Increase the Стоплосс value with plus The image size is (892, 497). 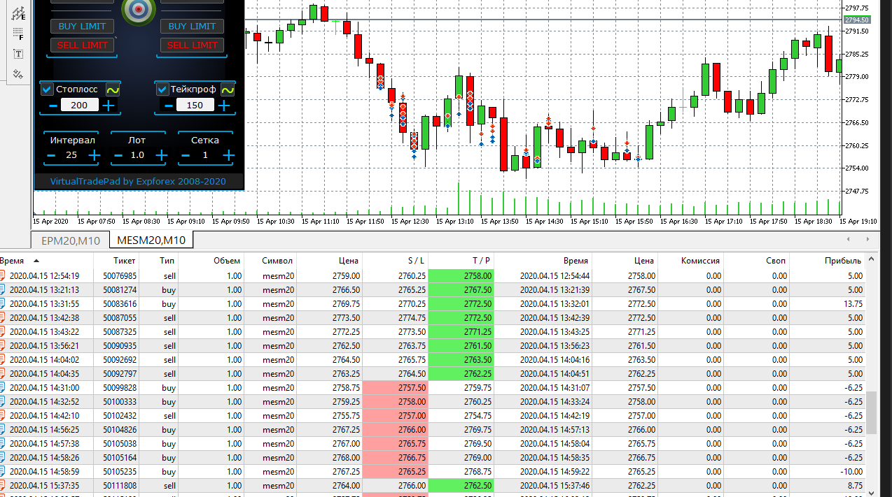pyautogui.click(x=109, y=106)
